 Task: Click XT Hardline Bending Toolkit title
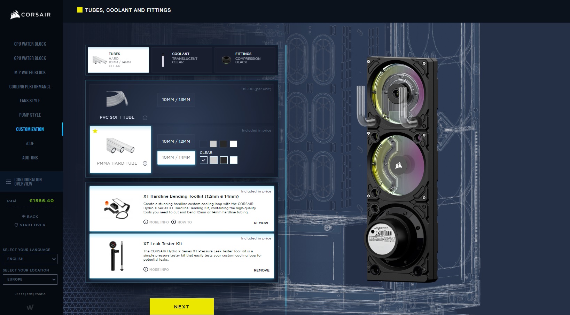pos(191,196)
